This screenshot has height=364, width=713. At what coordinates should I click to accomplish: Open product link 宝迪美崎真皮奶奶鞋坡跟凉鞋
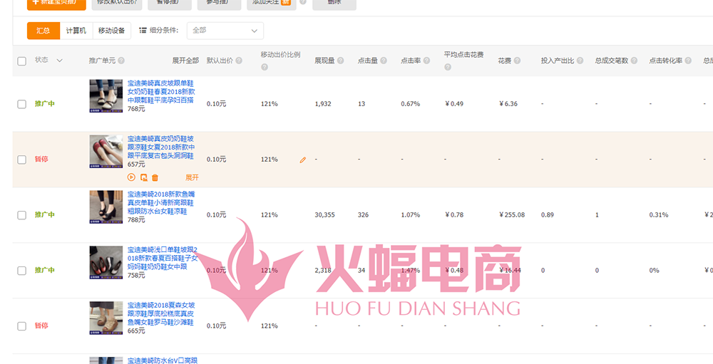pyautogui.click(x=161, y=147)
